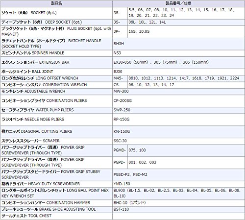
Task: Click product number KN-150G
Action: pyautogui.click(x=178, y=132)
